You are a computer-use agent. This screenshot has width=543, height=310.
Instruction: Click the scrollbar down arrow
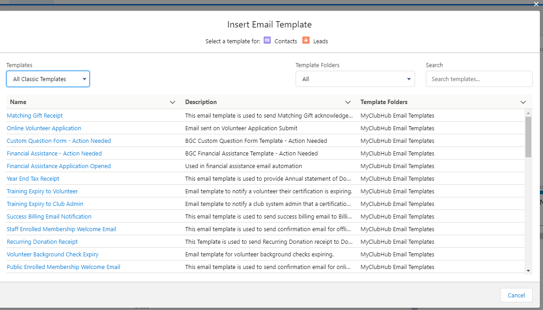point(528,270)
